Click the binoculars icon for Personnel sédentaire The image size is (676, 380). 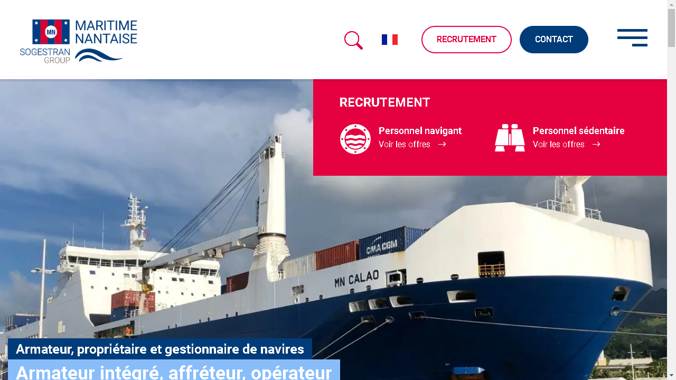point(510,138)
